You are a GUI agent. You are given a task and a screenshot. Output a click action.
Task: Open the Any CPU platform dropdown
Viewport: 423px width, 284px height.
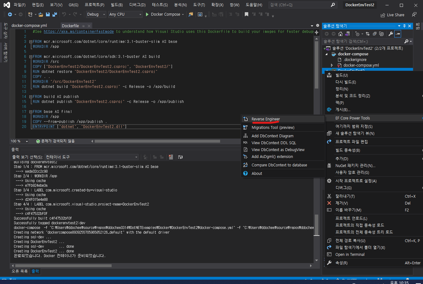point(126,14)
